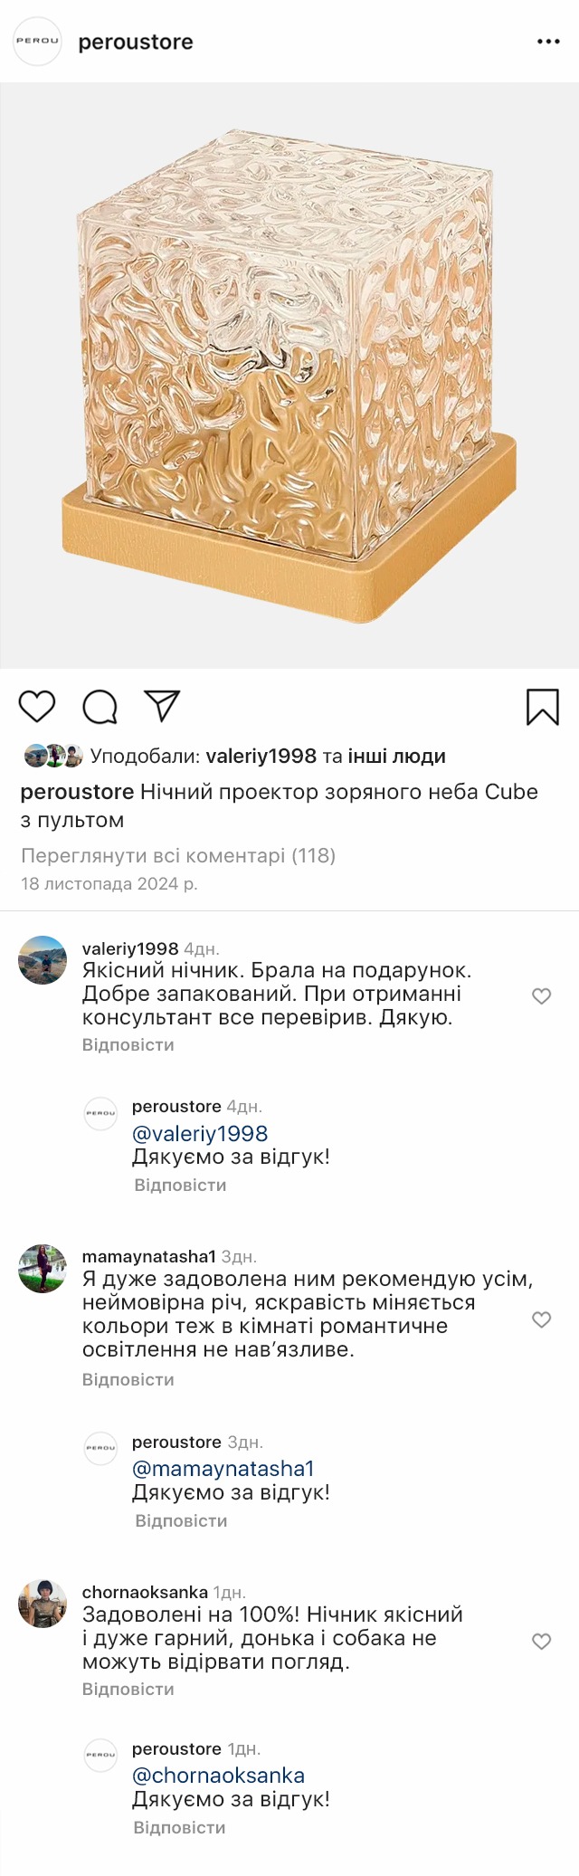Like the post with heart icon
This screenshot has width=579, height=1876.
[37, 706]
